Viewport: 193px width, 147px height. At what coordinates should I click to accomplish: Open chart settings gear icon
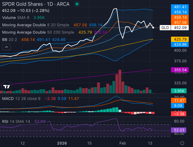pos(182,143)
